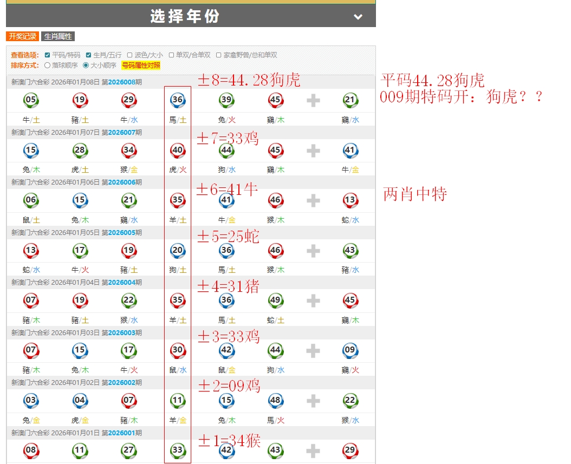Image resolution: width=571 pixels, height=464 pixels.
Task: Click blue ball 36 in draw 2026008
Action: 177,100
